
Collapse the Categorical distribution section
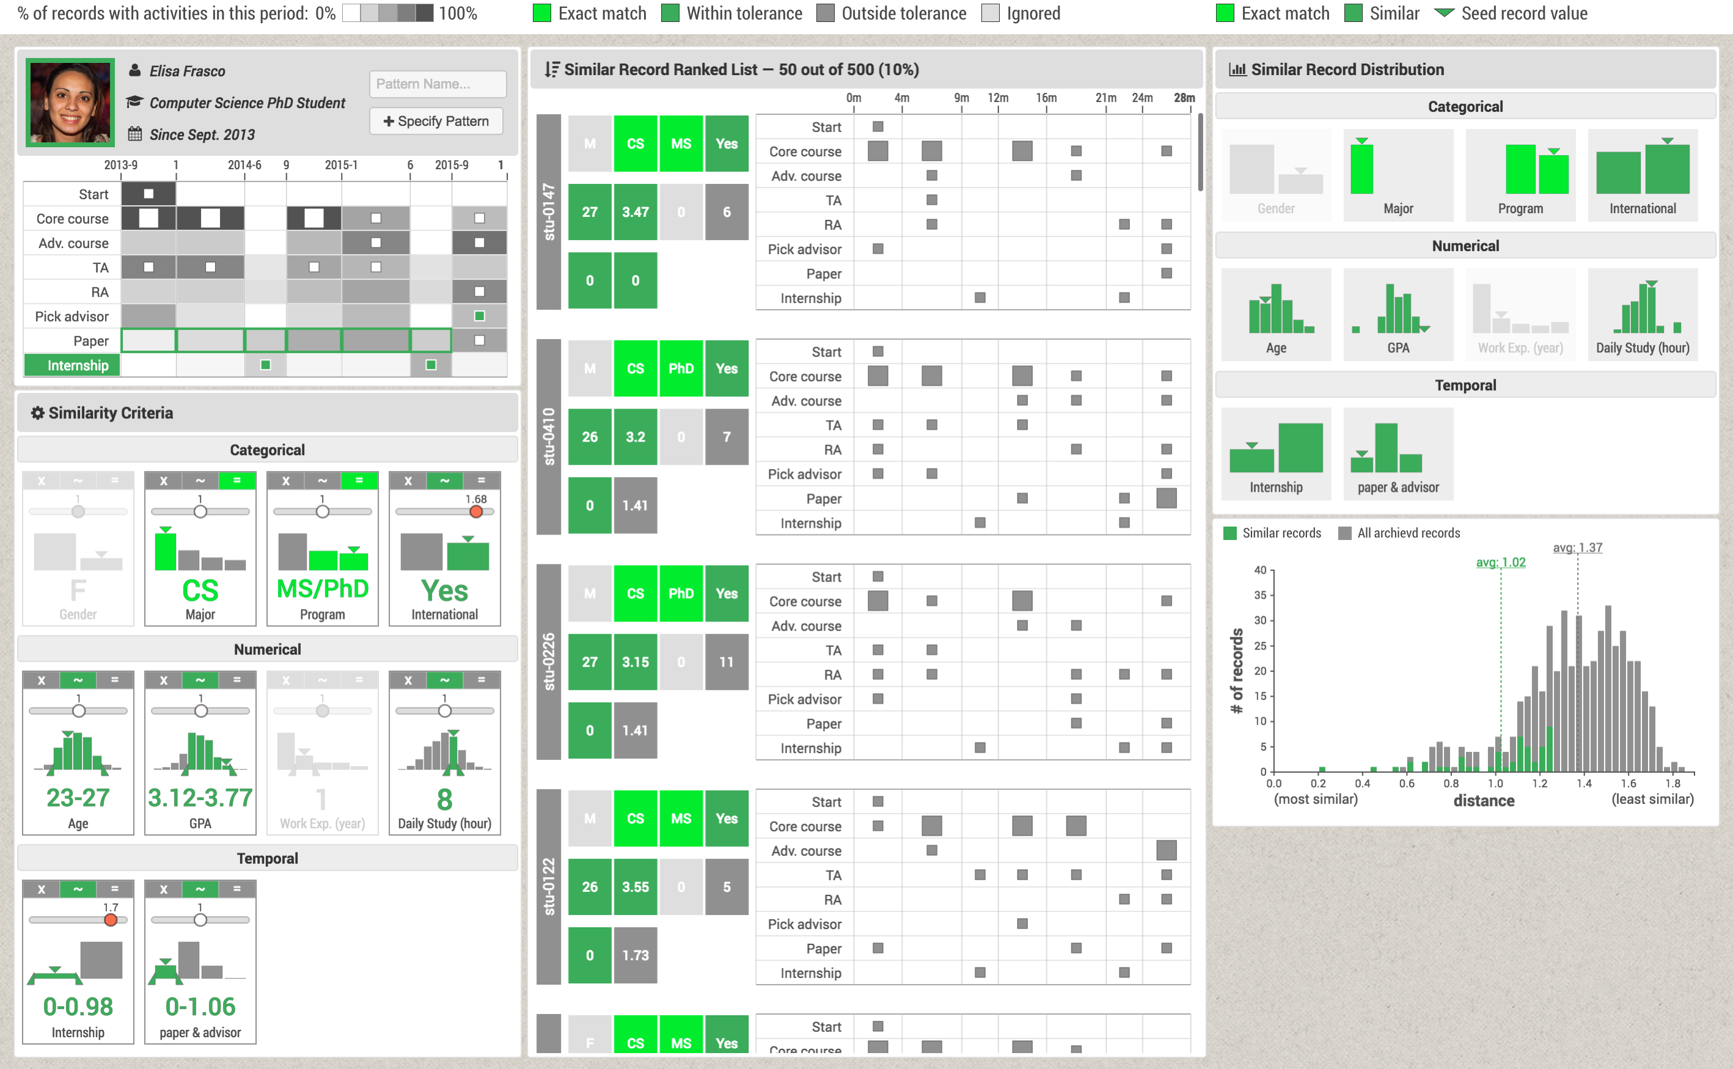tap(1465, 106)
